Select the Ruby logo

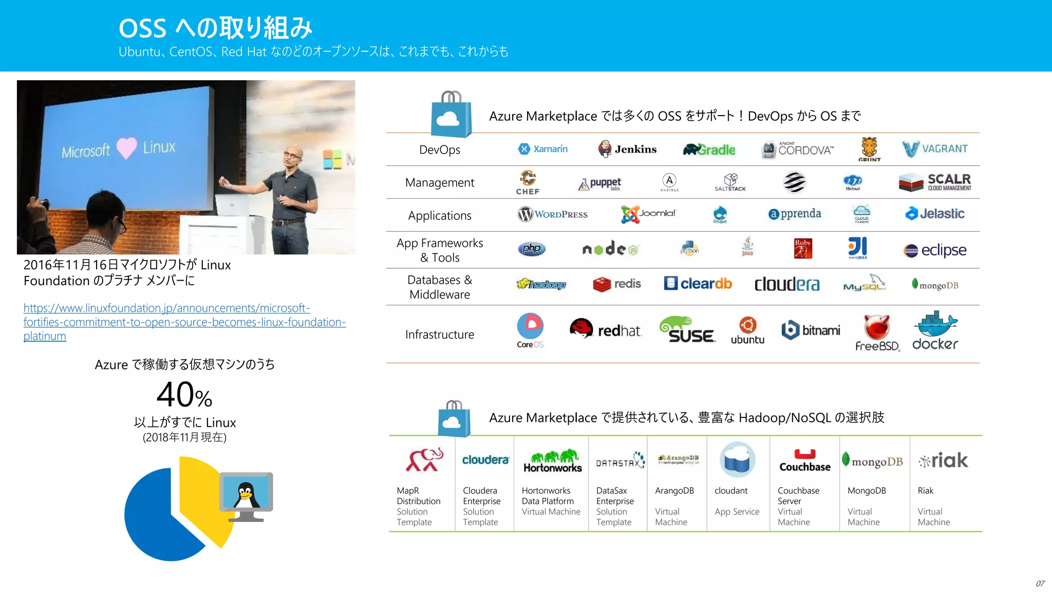point(803,248)
